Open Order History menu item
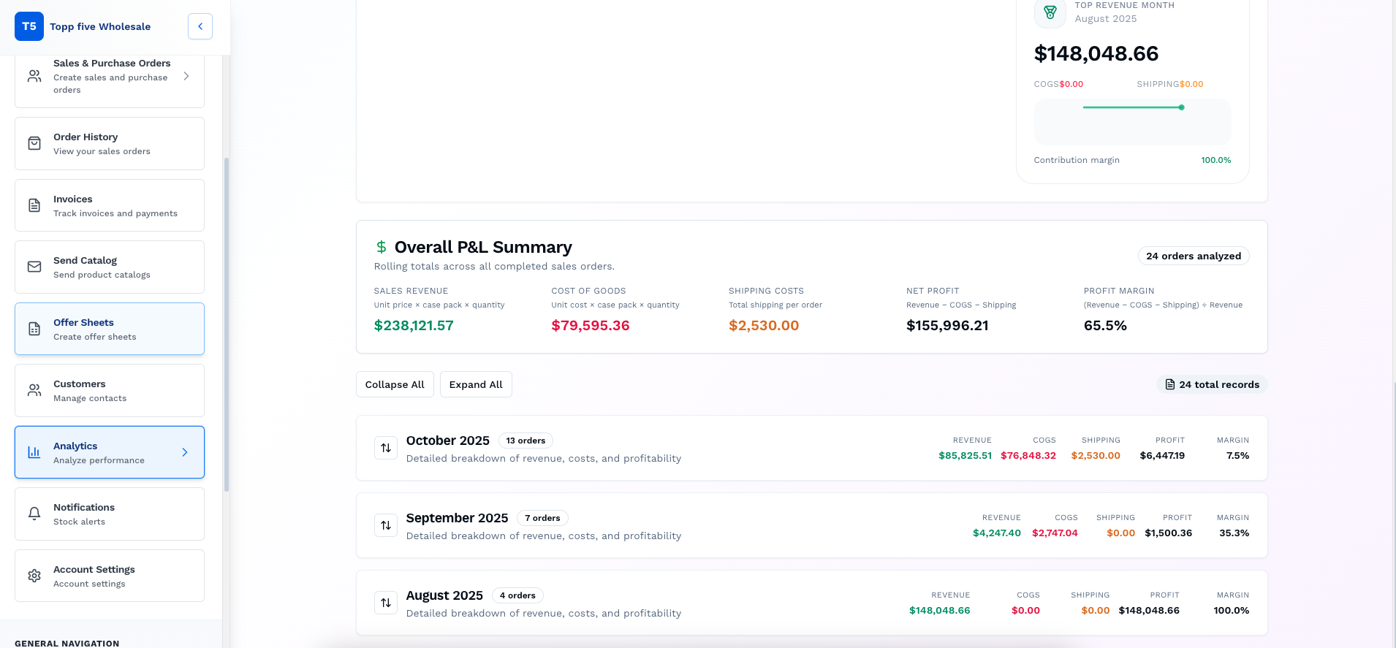The height and width of the screenshot is (648, 1396). click(x=110, y=144)
